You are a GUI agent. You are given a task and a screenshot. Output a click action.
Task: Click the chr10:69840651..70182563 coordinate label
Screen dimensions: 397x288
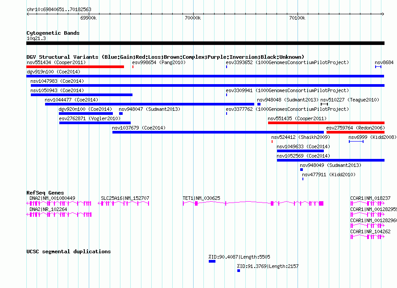59,10
